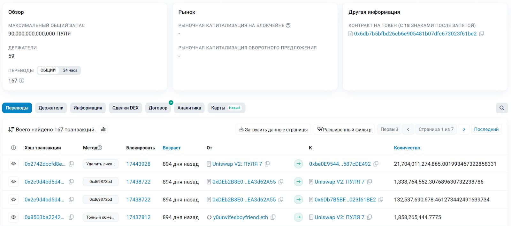This screenshot has height=226, width=511.
Task: Open block 17437812
Action: tap(138, 217)
